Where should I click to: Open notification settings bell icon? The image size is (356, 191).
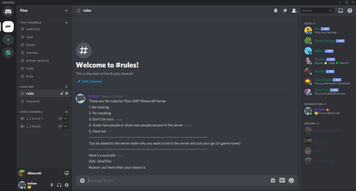276,11
